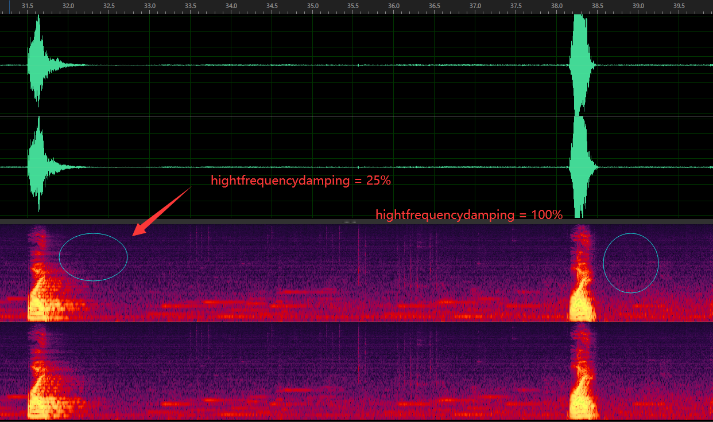Jump to 34.0 on the time ruler
This screenshot has width=713, height=422.
(231, 6)
